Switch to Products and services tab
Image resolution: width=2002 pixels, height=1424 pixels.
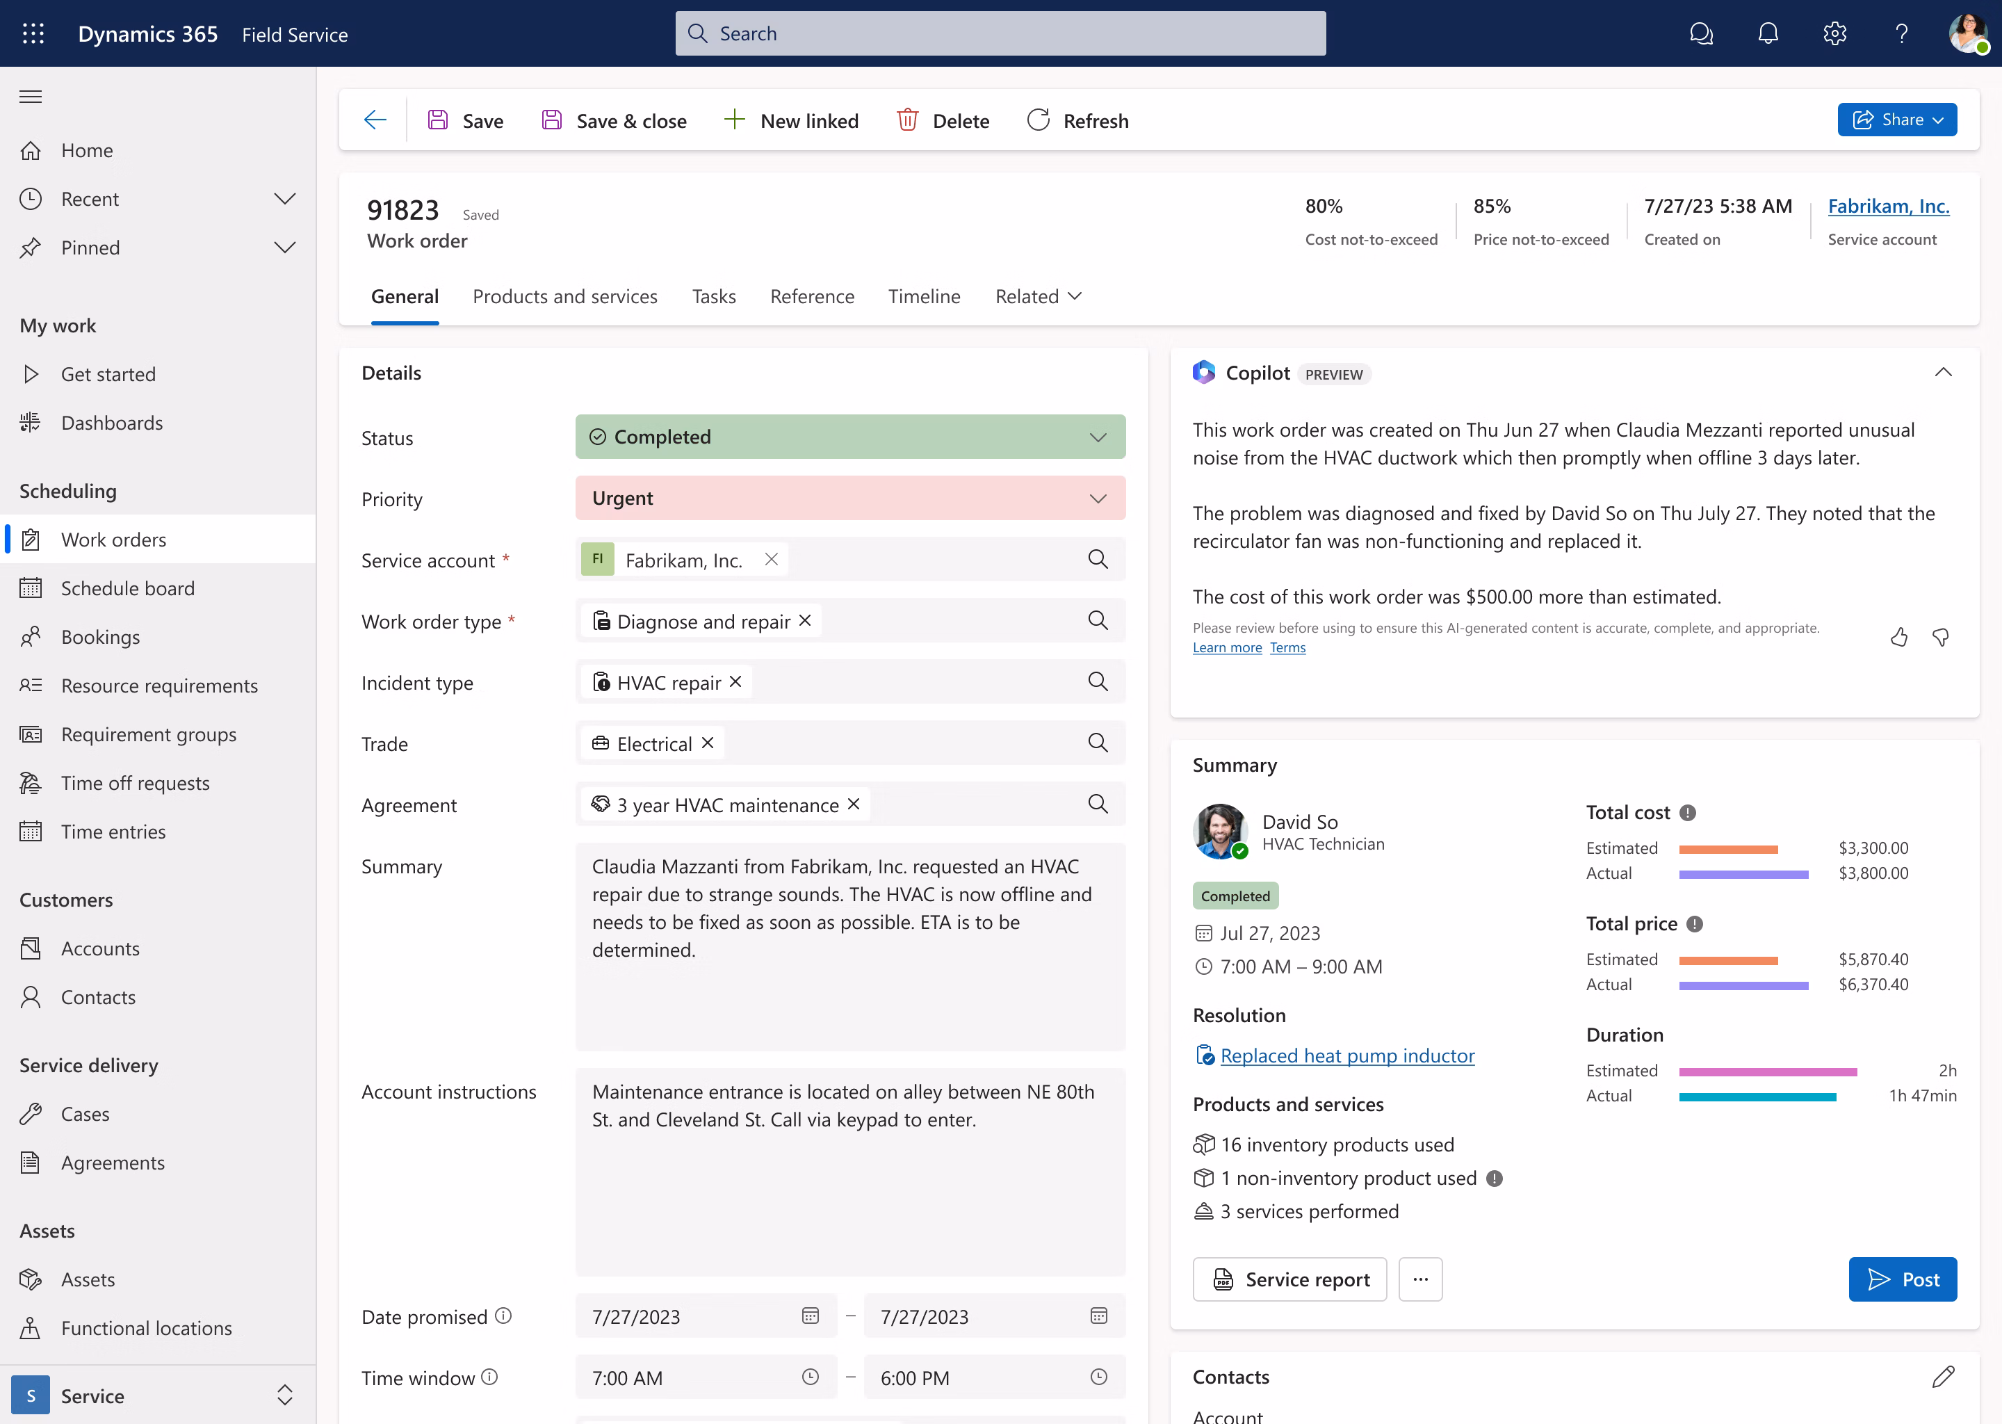tap(564, 296)
